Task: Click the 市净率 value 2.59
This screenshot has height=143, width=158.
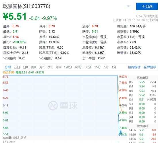Action: (x=133, y=42)
